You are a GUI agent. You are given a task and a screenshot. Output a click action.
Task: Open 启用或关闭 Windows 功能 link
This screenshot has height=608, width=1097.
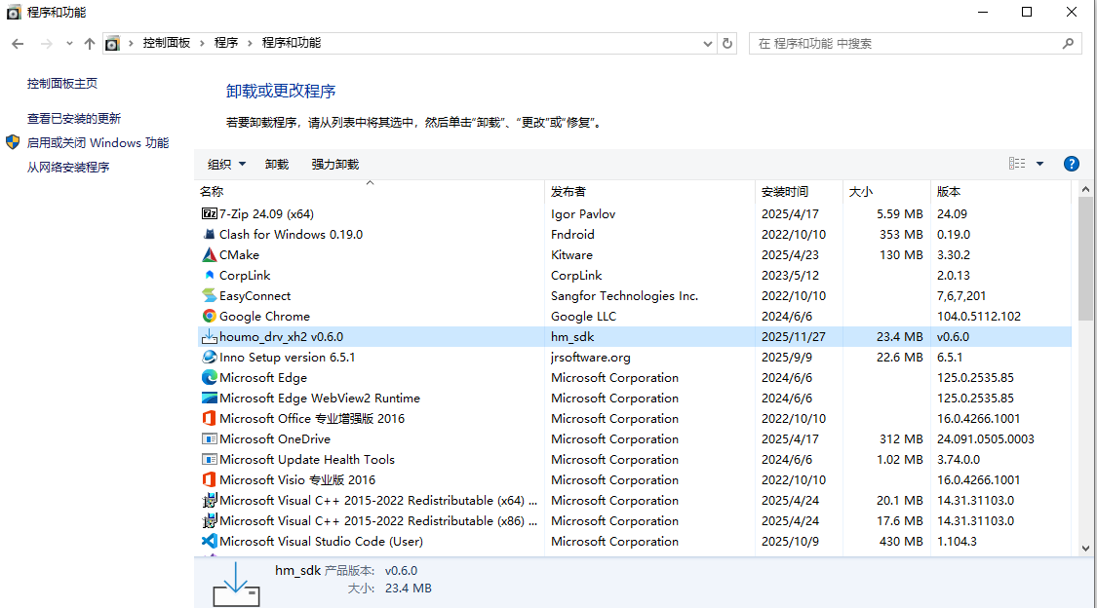pos(98,142)
